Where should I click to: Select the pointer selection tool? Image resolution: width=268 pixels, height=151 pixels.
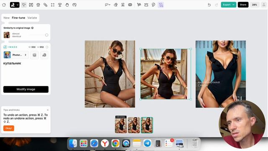coord(24,5)
